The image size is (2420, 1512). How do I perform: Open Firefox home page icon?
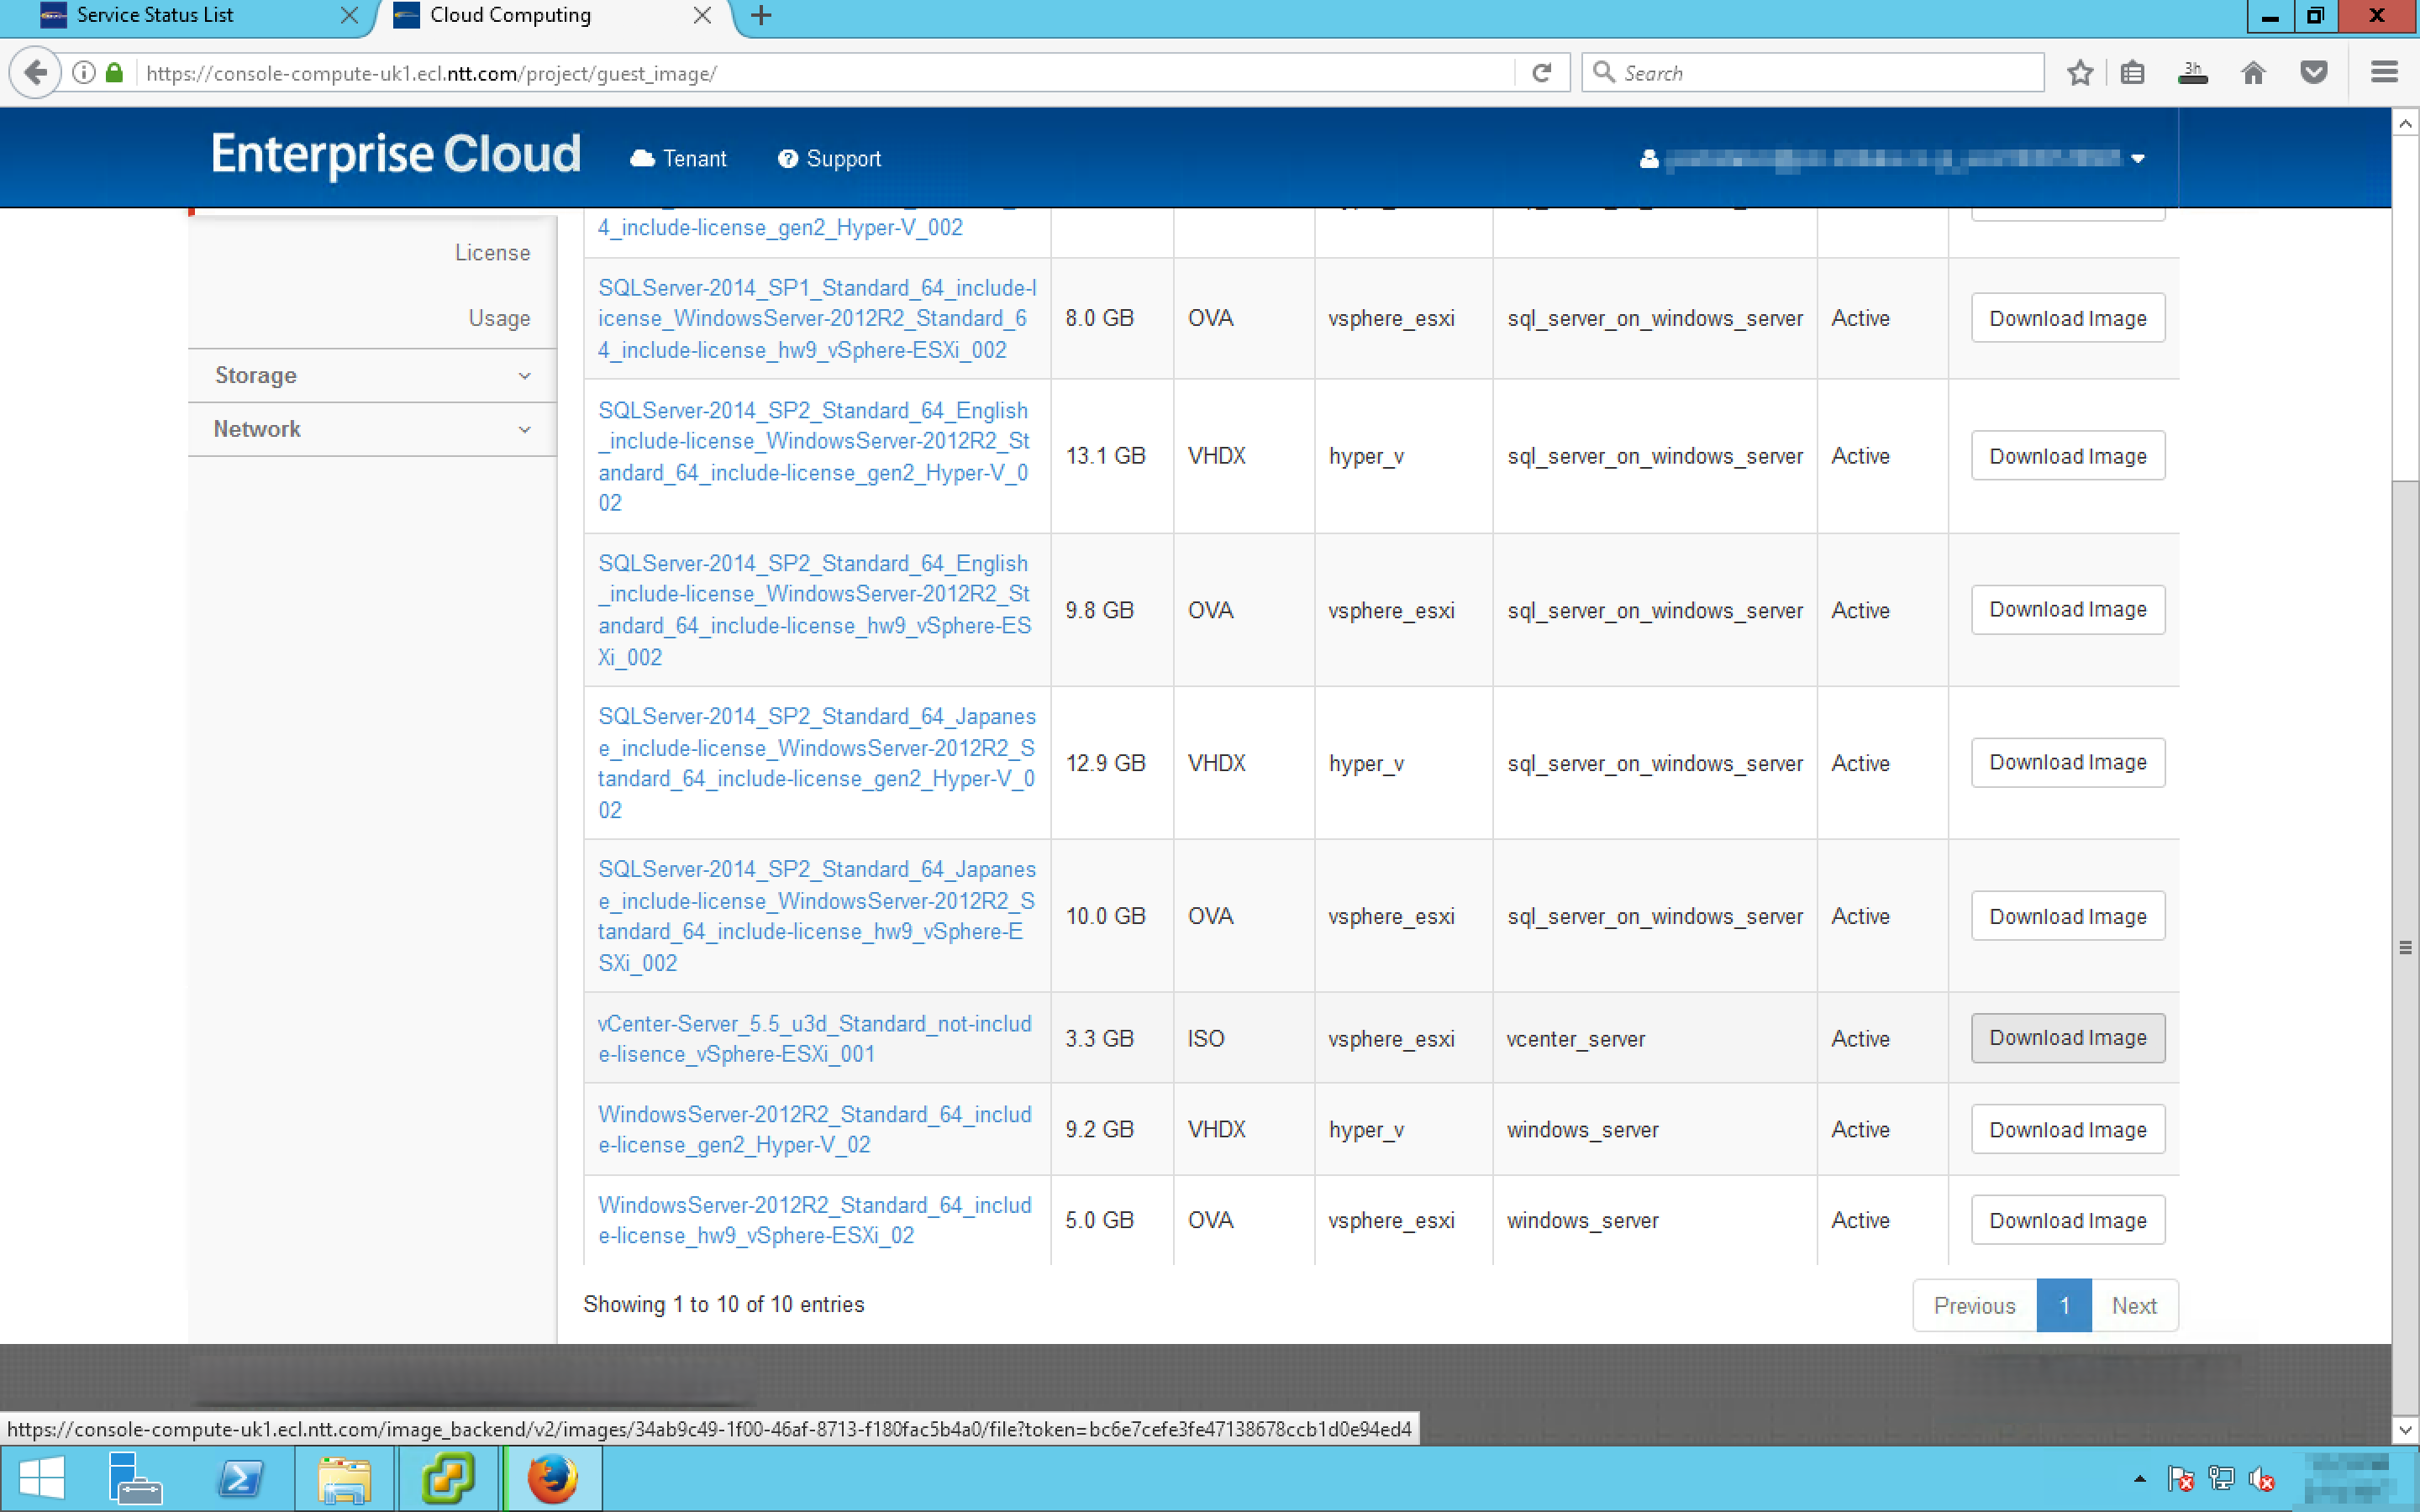point(2252,73)
